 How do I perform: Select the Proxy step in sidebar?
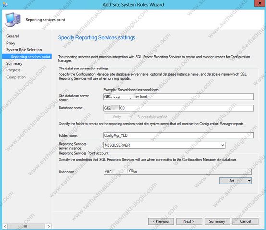[x=11, y=43]
